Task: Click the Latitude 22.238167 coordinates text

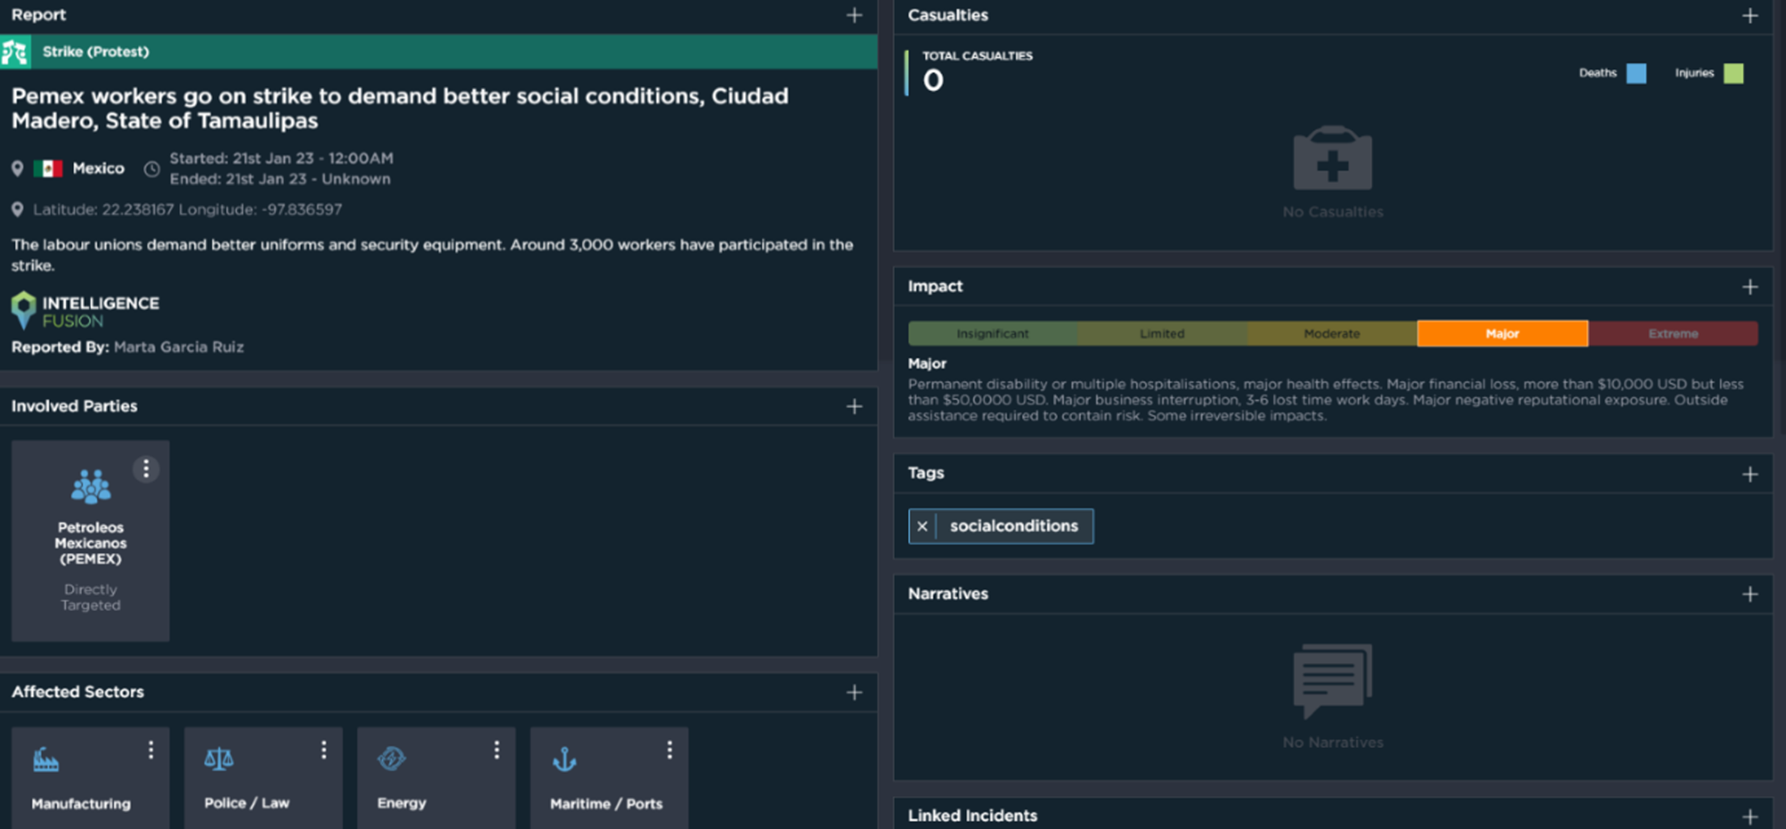Action: click(188, 209)
